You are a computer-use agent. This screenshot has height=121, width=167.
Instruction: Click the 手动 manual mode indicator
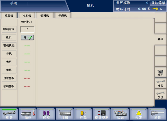pyautogui.click(x=14, y=3)
